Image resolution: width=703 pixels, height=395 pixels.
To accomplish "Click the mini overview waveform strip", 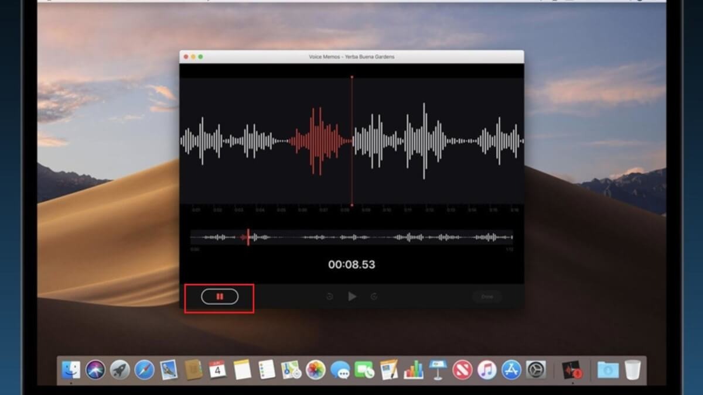I will pos(351,237).
